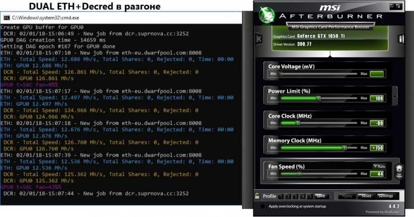
Task: Select profile slot 3
Action: pos(295,196)
